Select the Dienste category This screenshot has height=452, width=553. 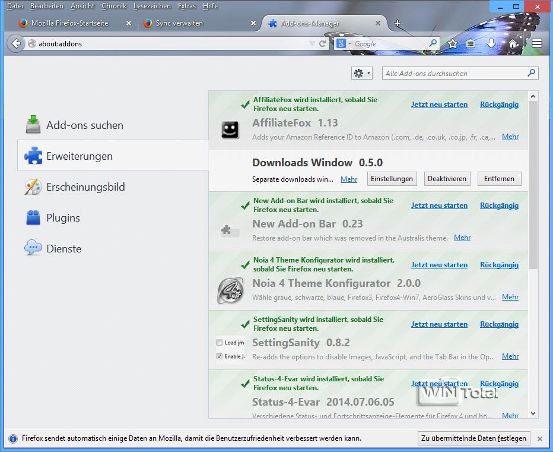click(x=113, y=249)
